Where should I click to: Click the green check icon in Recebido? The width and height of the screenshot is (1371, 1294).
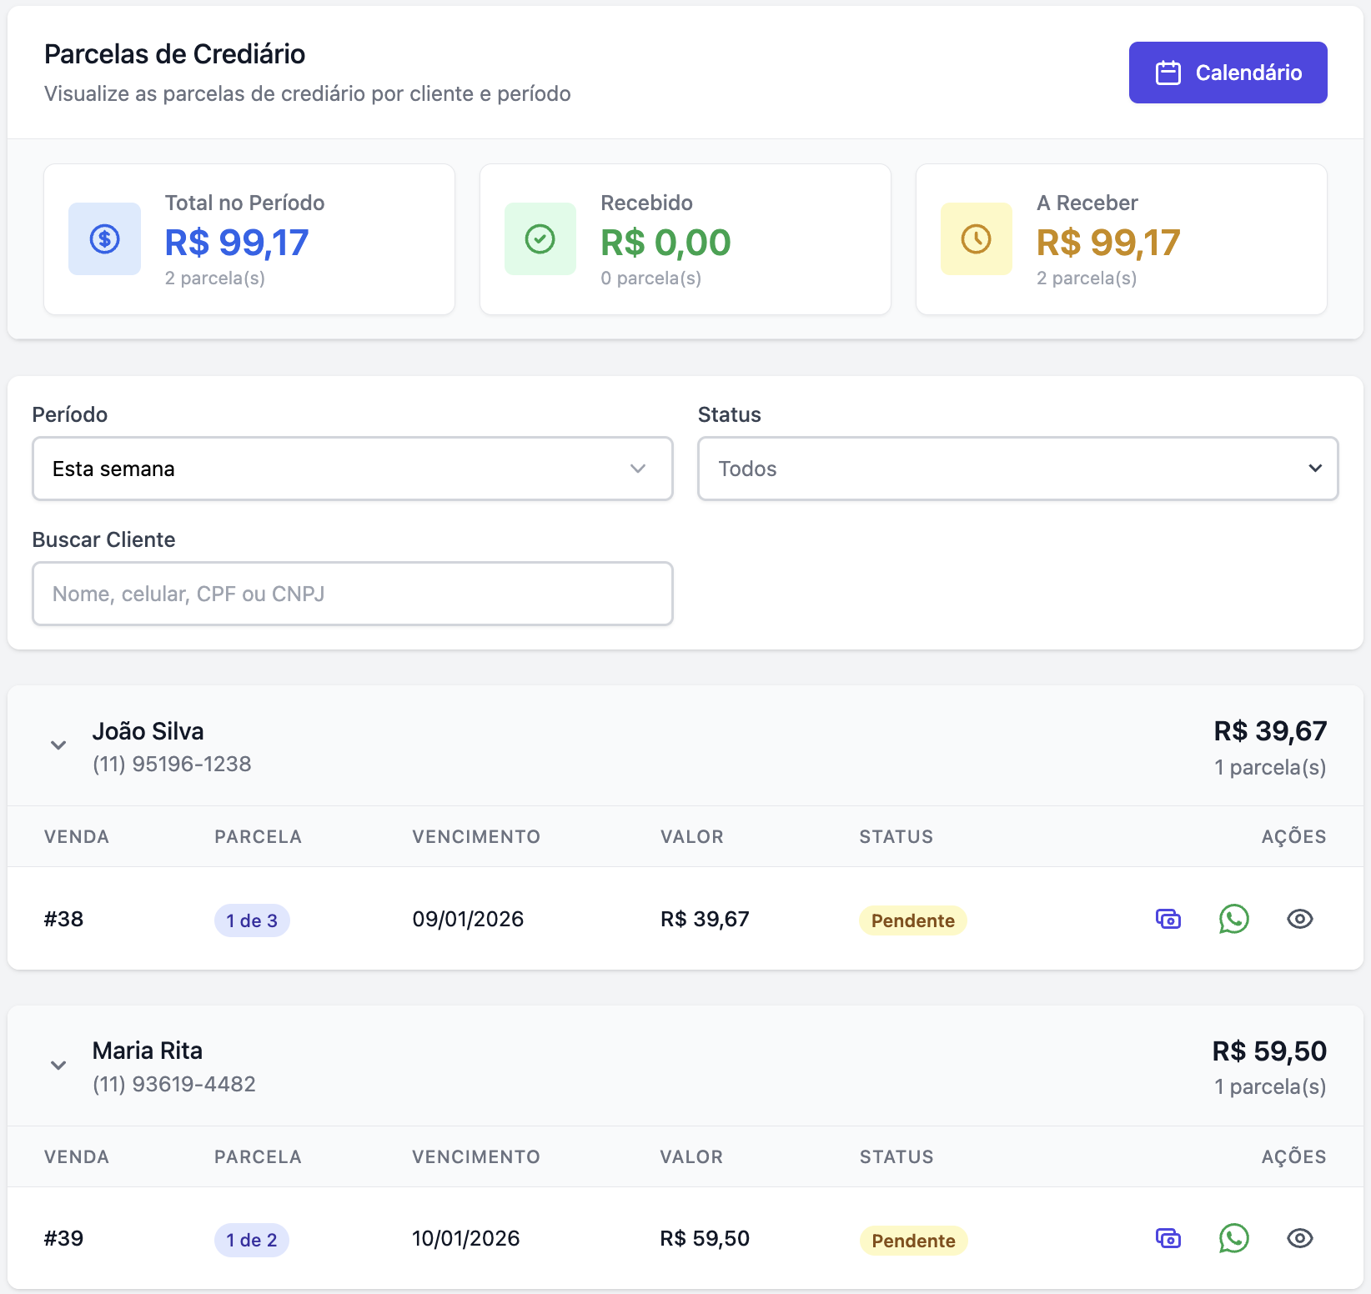point(540,239)
